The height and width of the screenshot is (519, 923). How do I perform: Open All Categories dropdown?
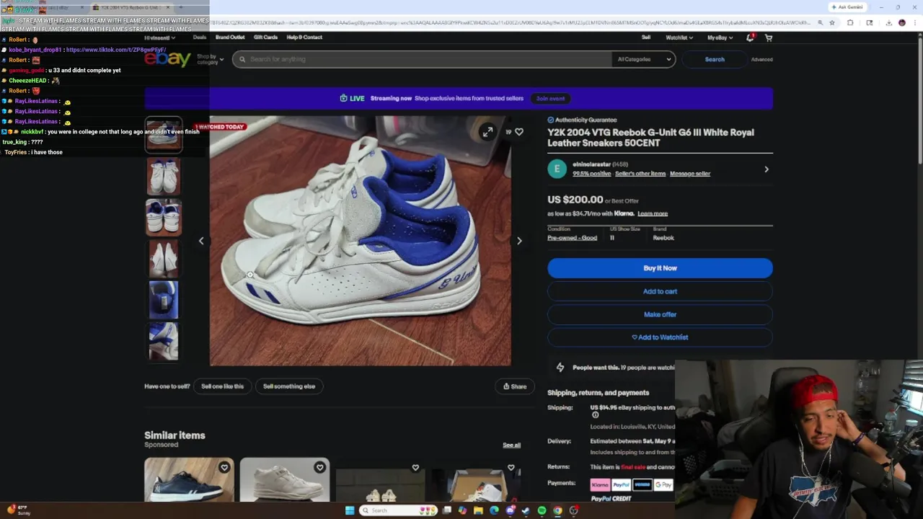click(x=644, y=59)
